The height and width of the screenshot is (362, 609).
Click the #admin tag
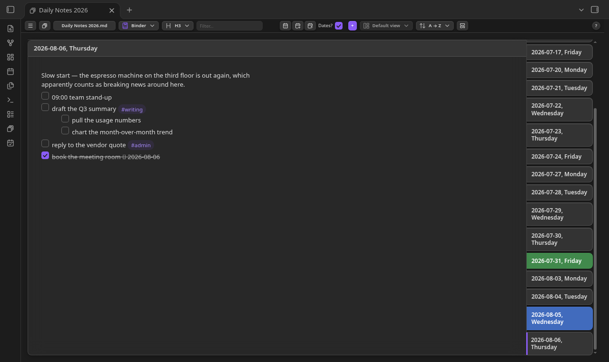(141, 145)
